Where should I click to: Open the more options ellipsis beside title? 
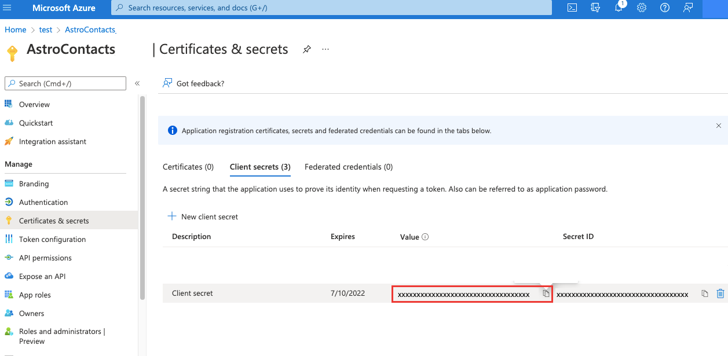pyautogui.click(x=325, y=50)
